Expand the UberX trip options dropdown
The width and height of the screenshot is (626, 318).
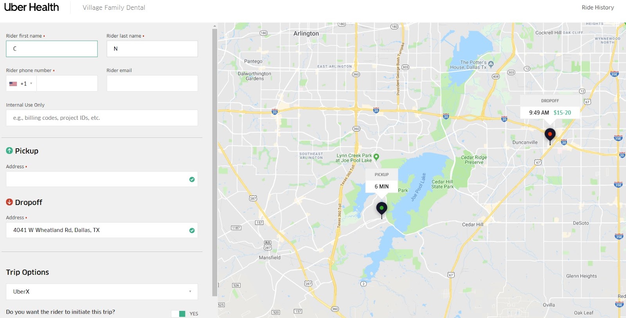pyautogui.click(x=102, y=291)
